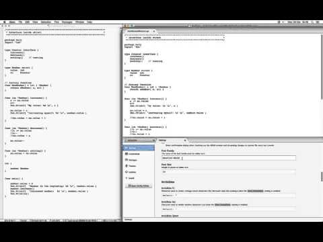Switch to the Settings tab in lower pane
The height and width of the screenshot is (242, 323).
coord(170,140)
